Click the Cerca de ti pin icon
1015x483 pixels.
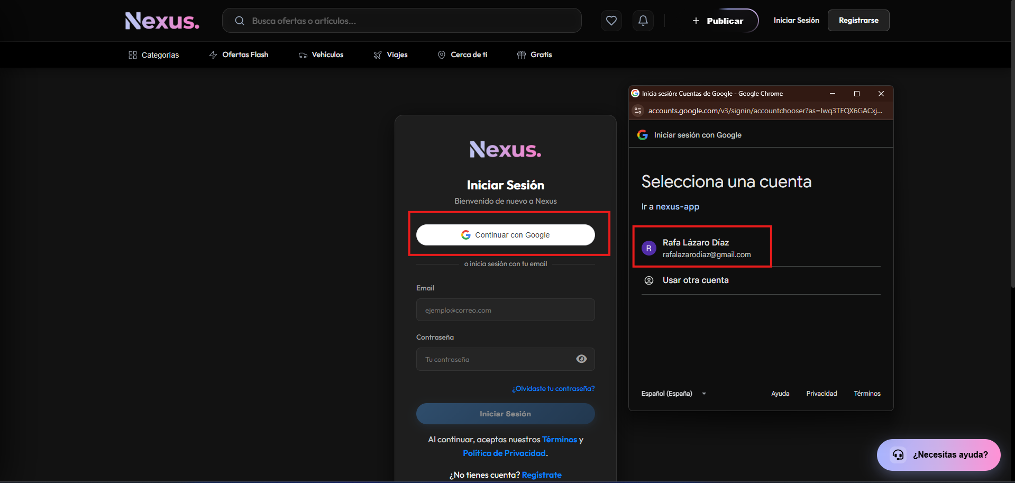click(x=442, y=55)
